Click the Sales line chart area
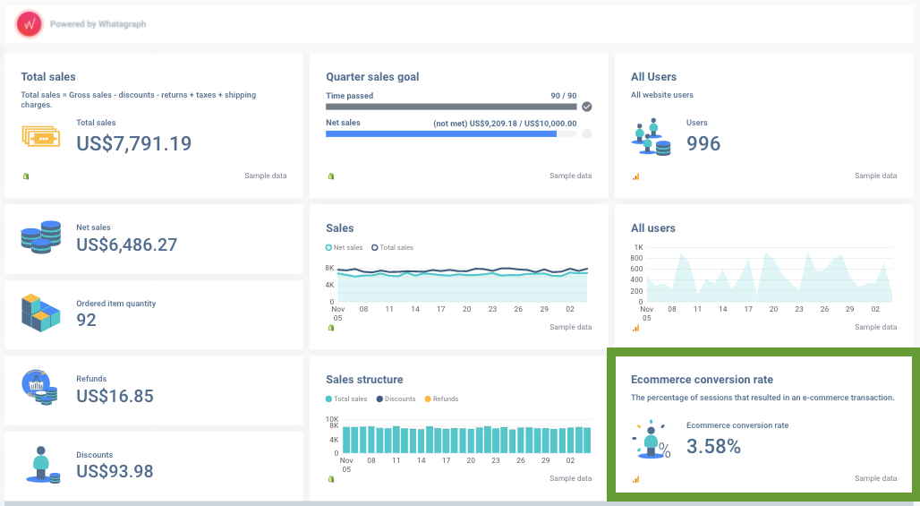The image size is (920, 506). click(x=463, y=284)
